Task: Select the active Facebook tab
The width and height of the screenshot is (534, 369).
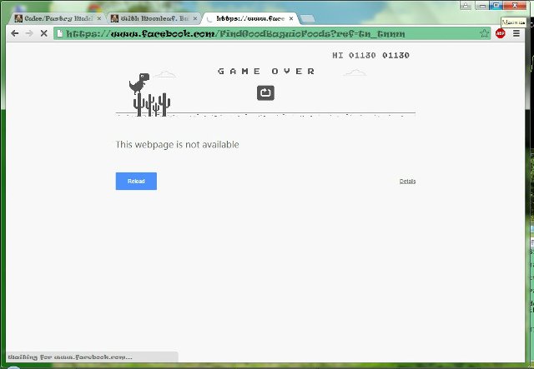Action: pos(246,17)
